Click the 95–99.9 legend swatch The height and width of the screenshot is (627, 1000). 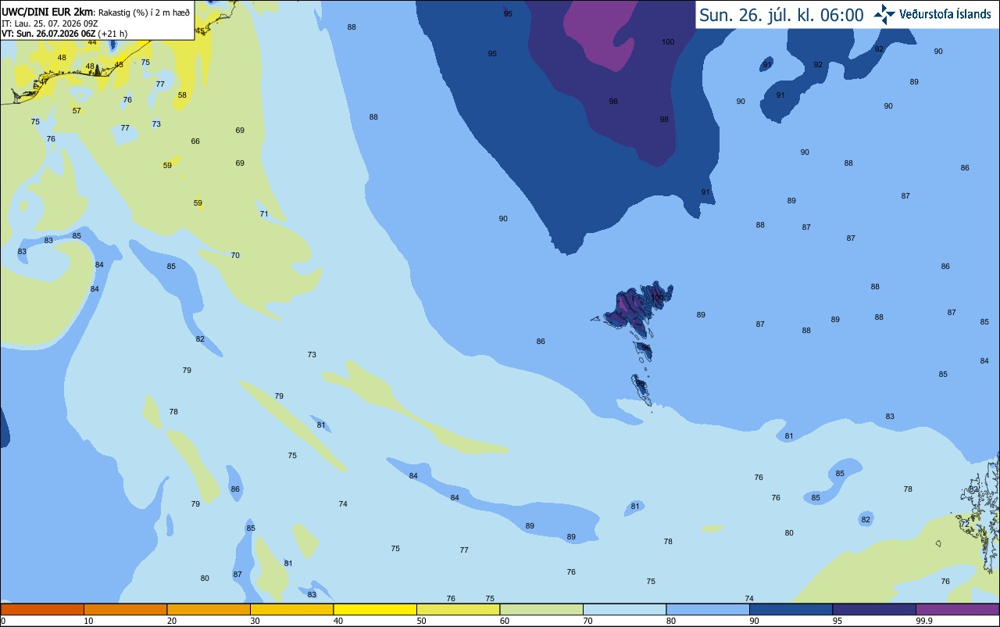click(874, 609)
